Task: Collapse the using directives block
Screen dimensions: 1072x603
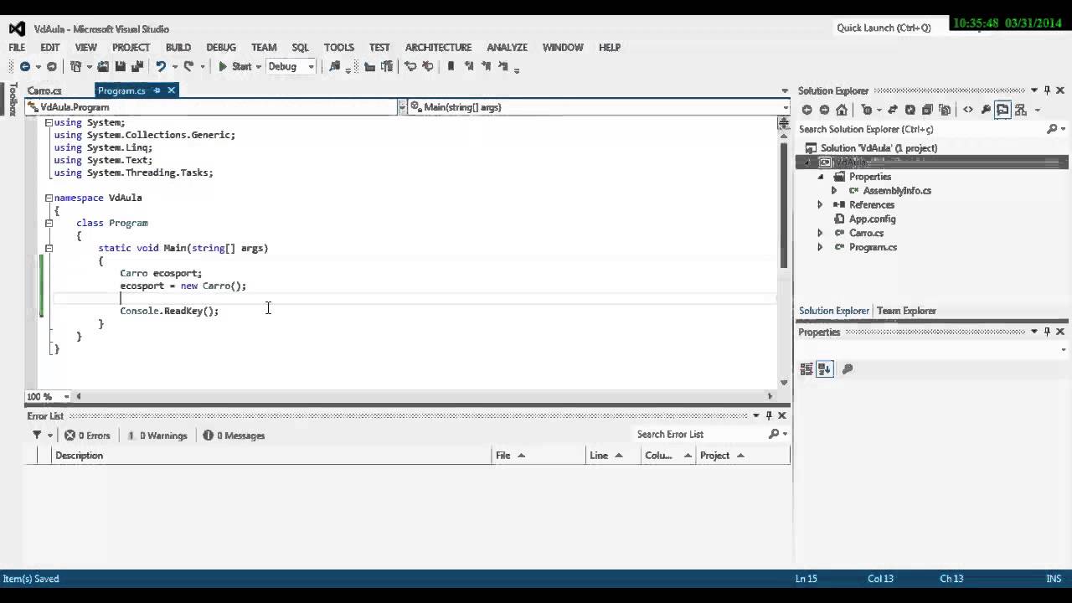Action: point(49,122)
